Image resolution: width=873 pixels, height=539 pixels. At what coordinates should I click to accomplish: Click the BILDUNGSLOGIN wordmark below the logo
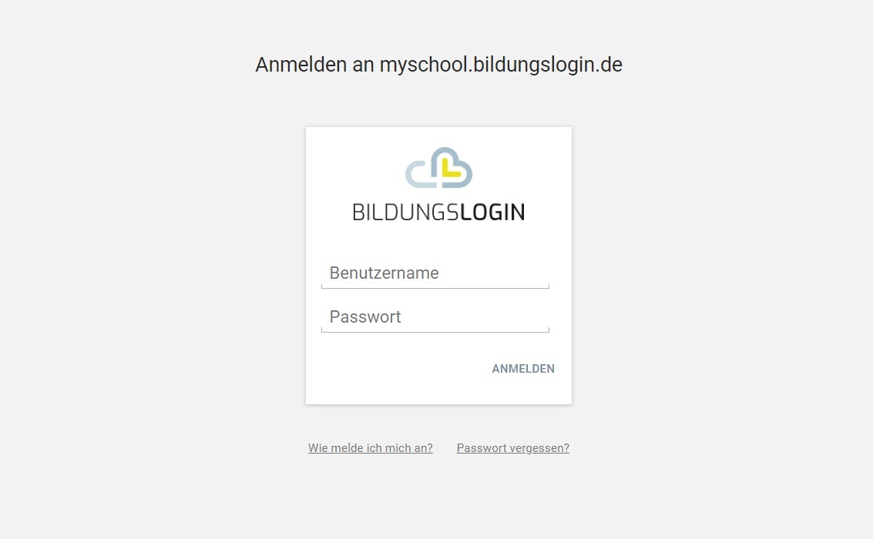coord(438,212)
